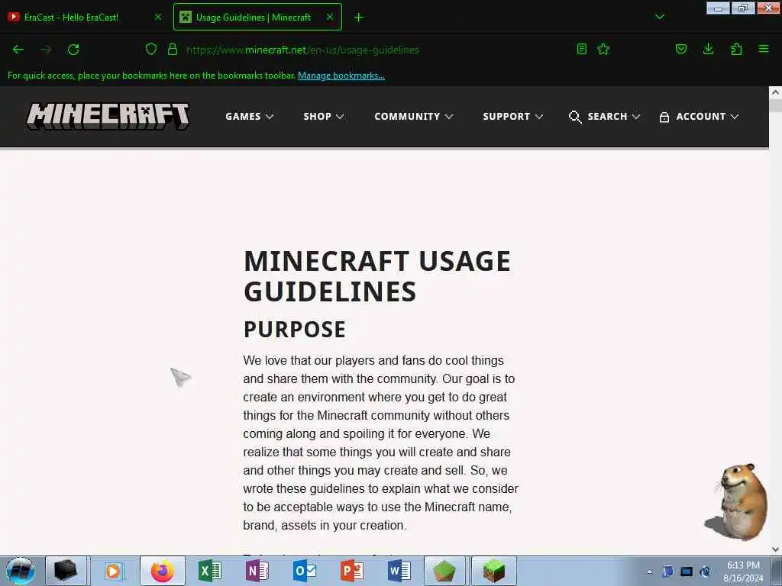Bookmark this page with the star

[x=603, y=49]
